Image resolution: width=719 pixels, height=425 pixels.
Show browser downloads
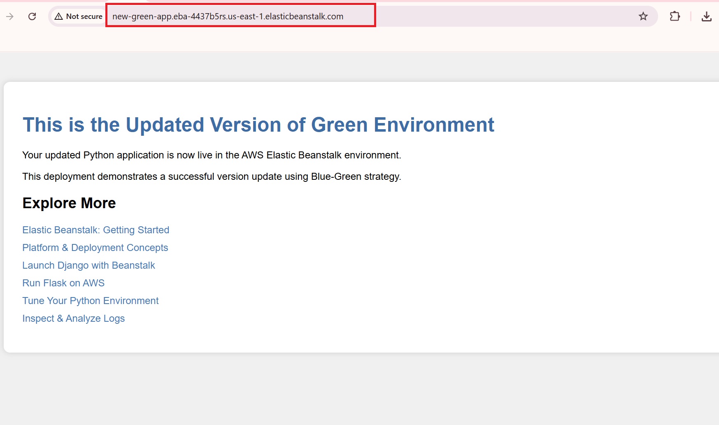coord(706,16)
